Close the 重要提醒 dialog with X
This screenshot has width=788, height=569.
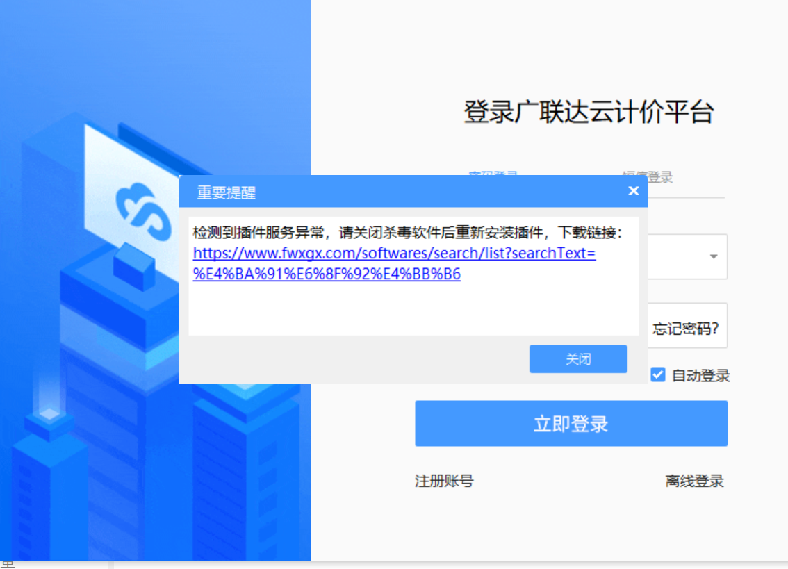[x=633, y=191]
